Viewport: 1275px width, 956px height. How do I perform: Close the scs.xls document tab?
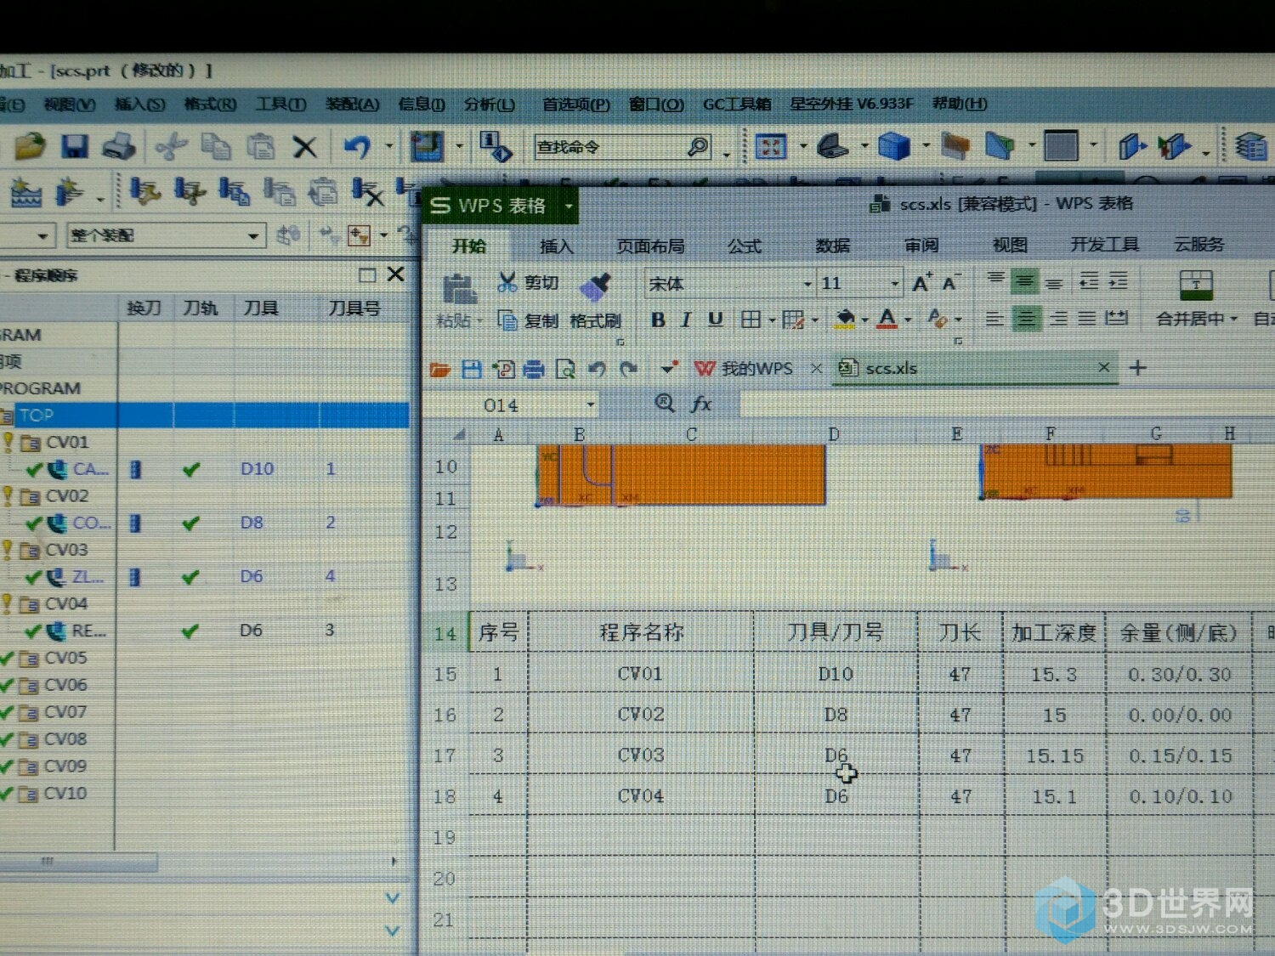coord(1103,367)
